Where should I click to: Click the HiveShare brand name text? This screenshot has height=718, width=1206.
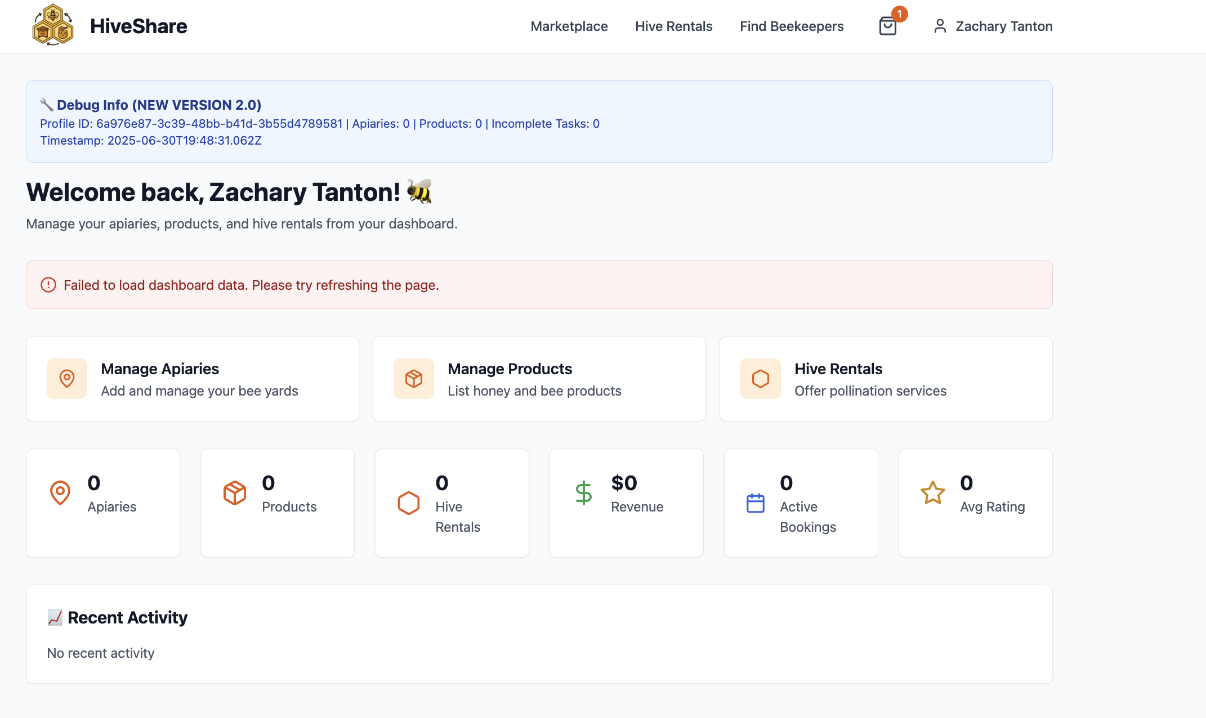coord(139,26)
